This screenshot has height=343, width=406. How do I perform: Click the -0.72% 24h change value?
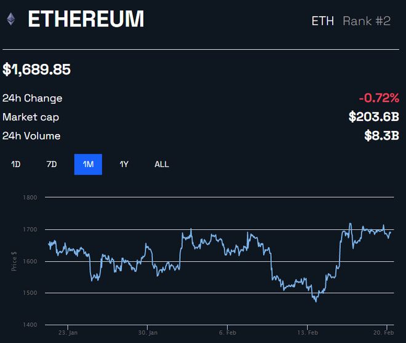pyautogui.click(x=379, y=98)
